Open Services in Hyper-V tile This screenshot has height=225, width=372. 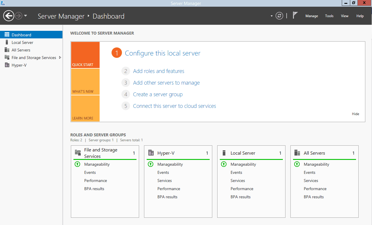[x=165, y=181]
